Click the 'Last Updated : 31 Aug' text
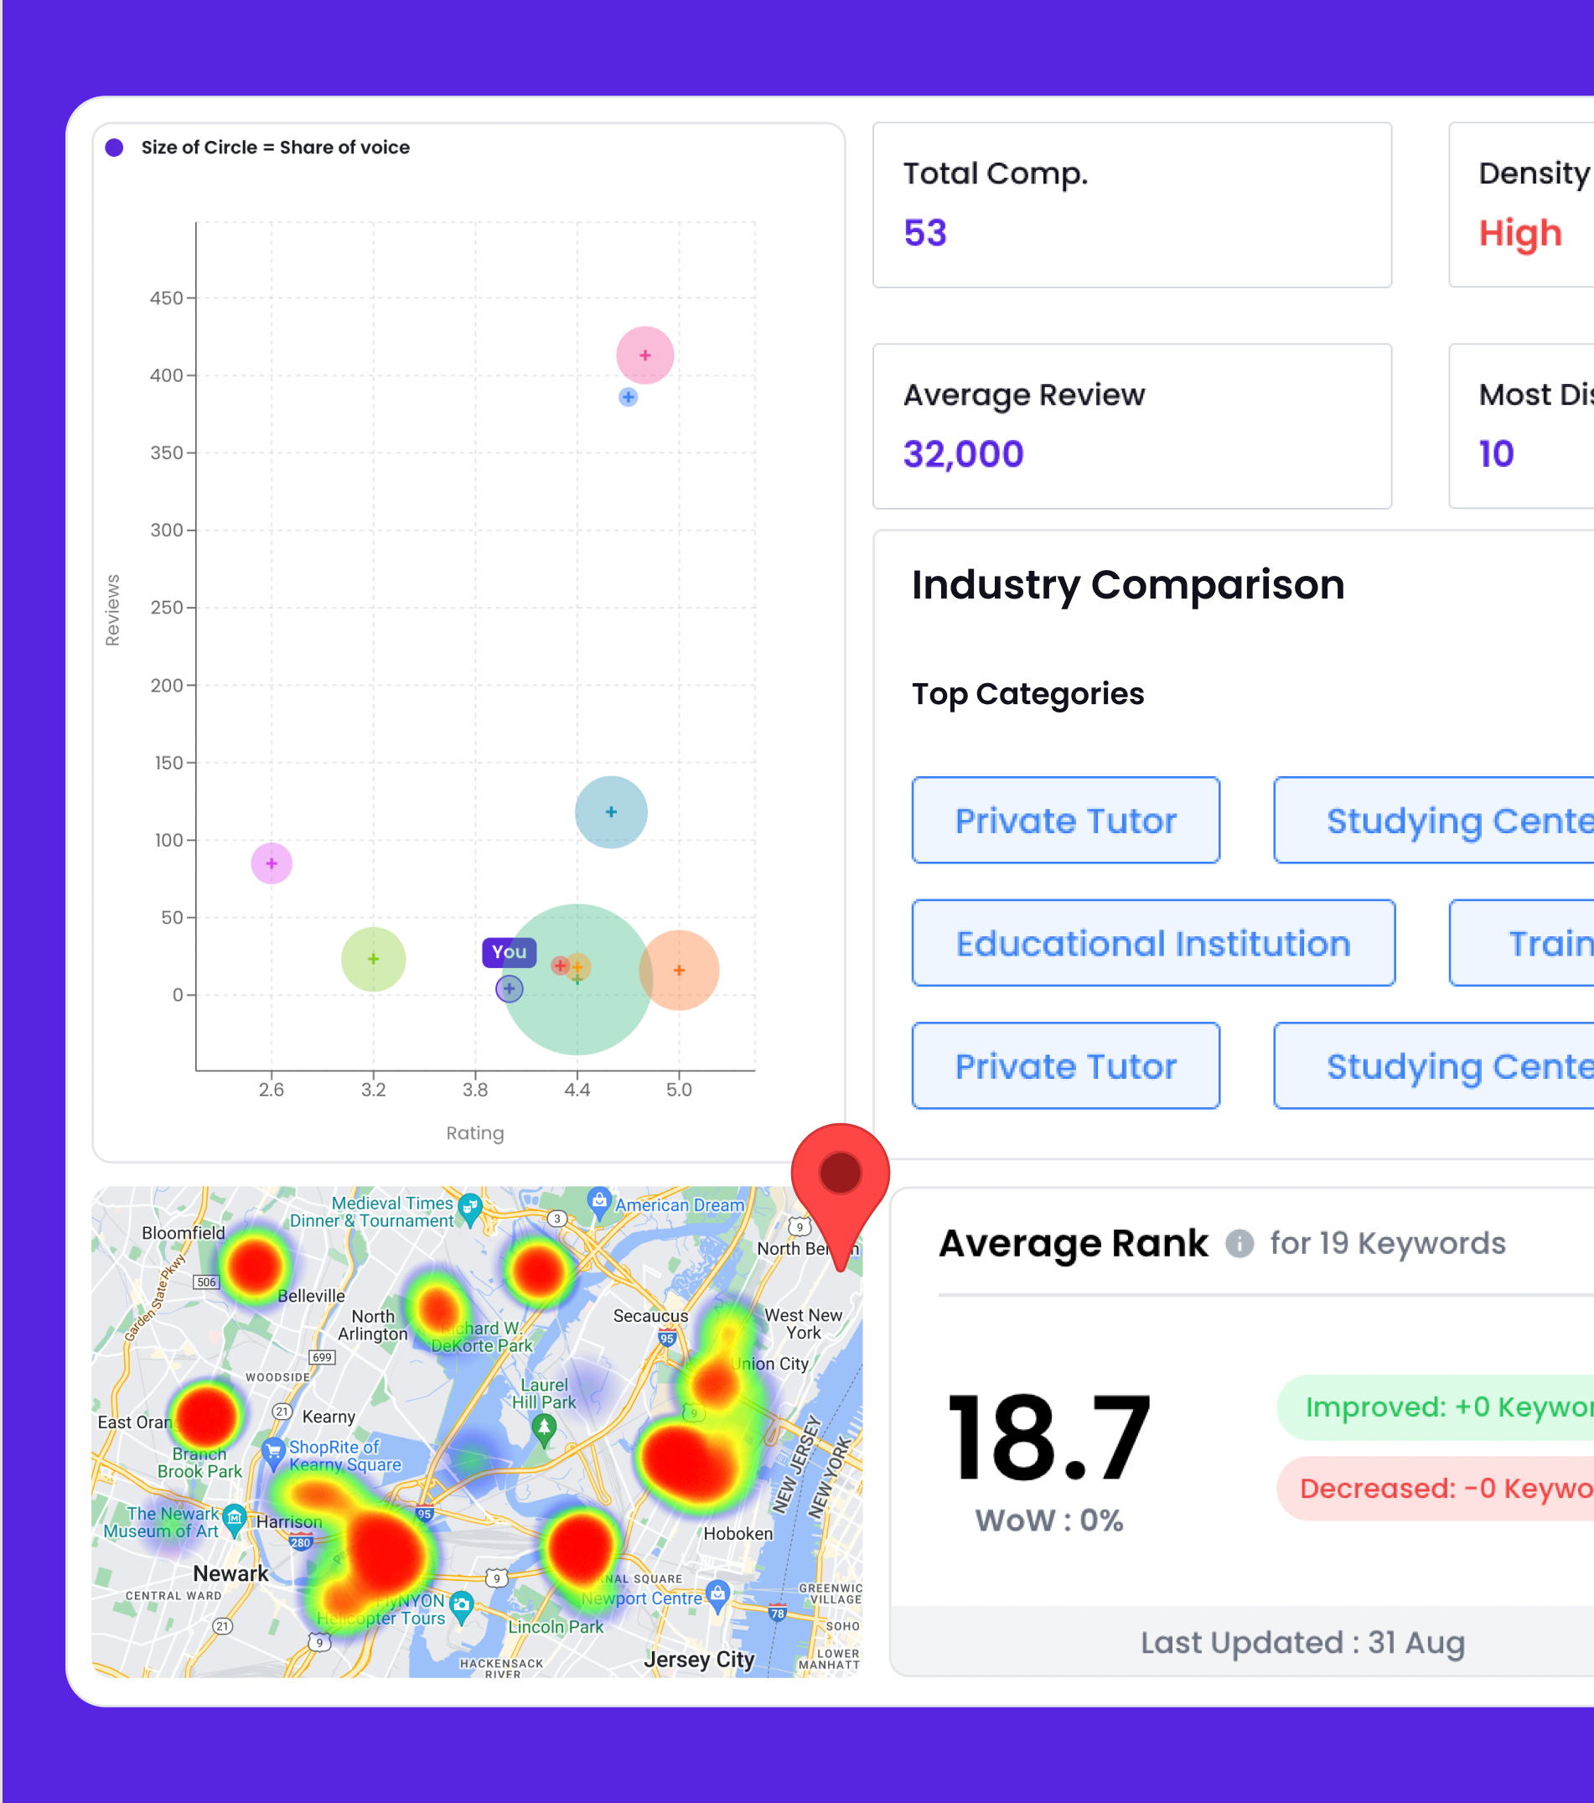This screenshot has height=1803, width=1594. (x=1302, y=1642)
